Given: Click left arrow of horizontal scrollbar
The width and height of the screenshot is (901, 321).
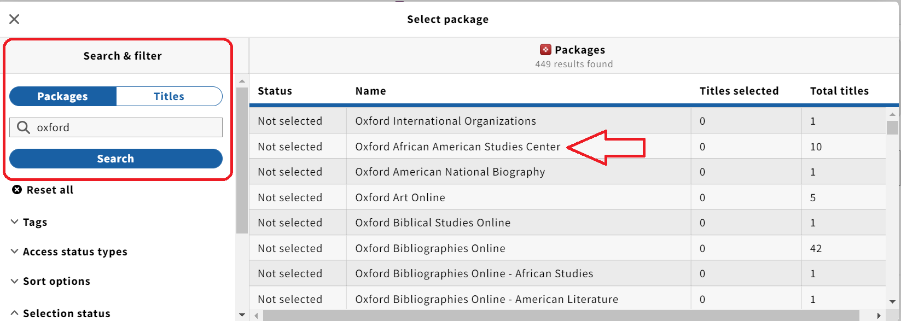Looking at the screenshot, I should click(x=256, y=316).
